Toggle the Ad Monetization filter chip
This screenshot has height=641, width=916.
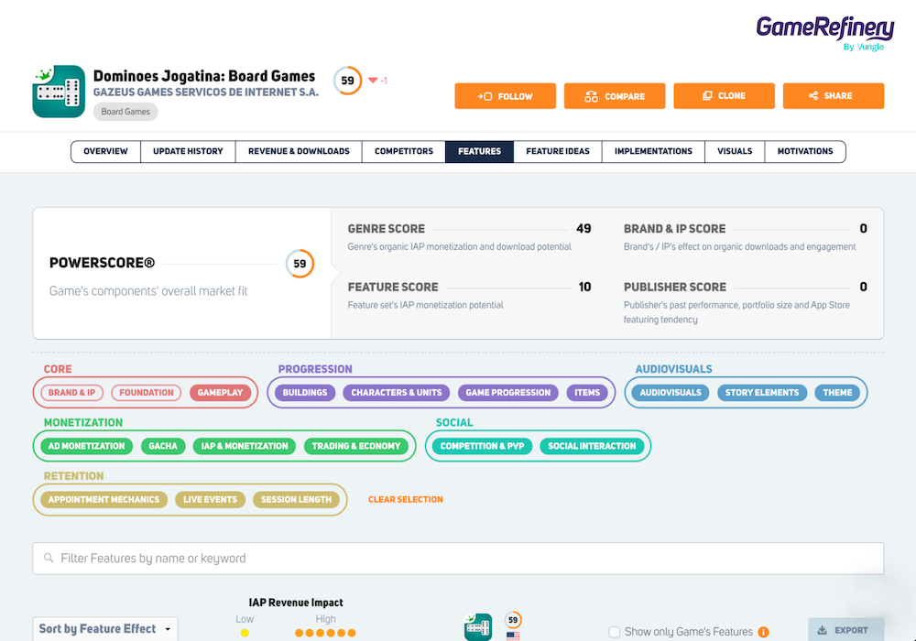coord(86,446)
